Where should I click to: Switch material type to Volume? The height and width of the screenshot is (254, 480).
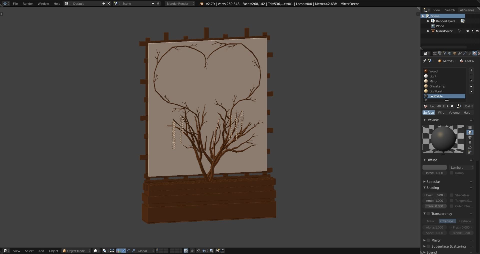click(x=454, y=112)
